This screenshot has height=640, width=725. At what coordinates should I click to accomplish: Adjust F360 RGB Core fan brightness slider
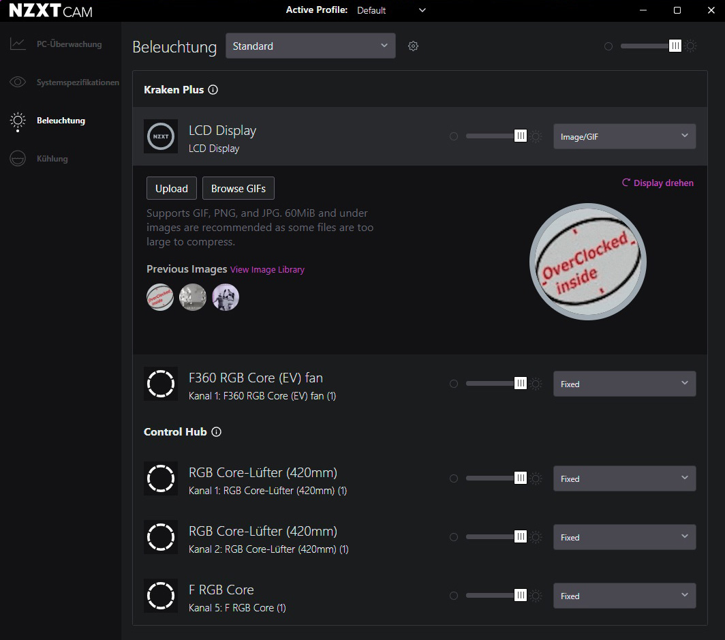pos(496,383)
